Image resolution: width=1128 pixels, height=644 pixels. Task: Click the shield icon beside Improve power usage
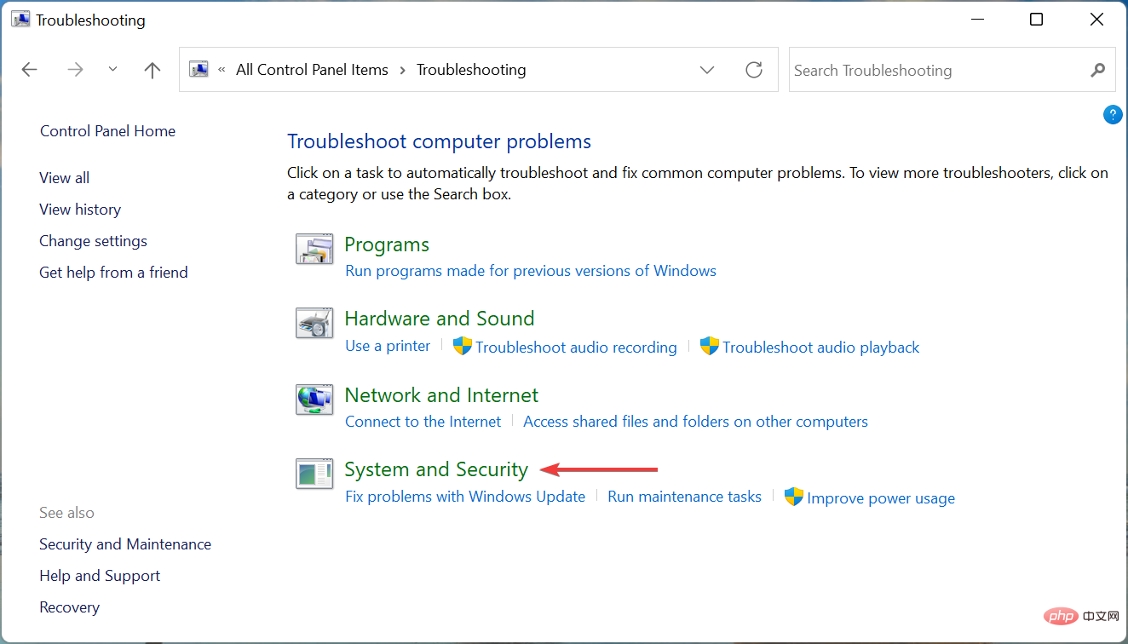(x=794, y=497)
